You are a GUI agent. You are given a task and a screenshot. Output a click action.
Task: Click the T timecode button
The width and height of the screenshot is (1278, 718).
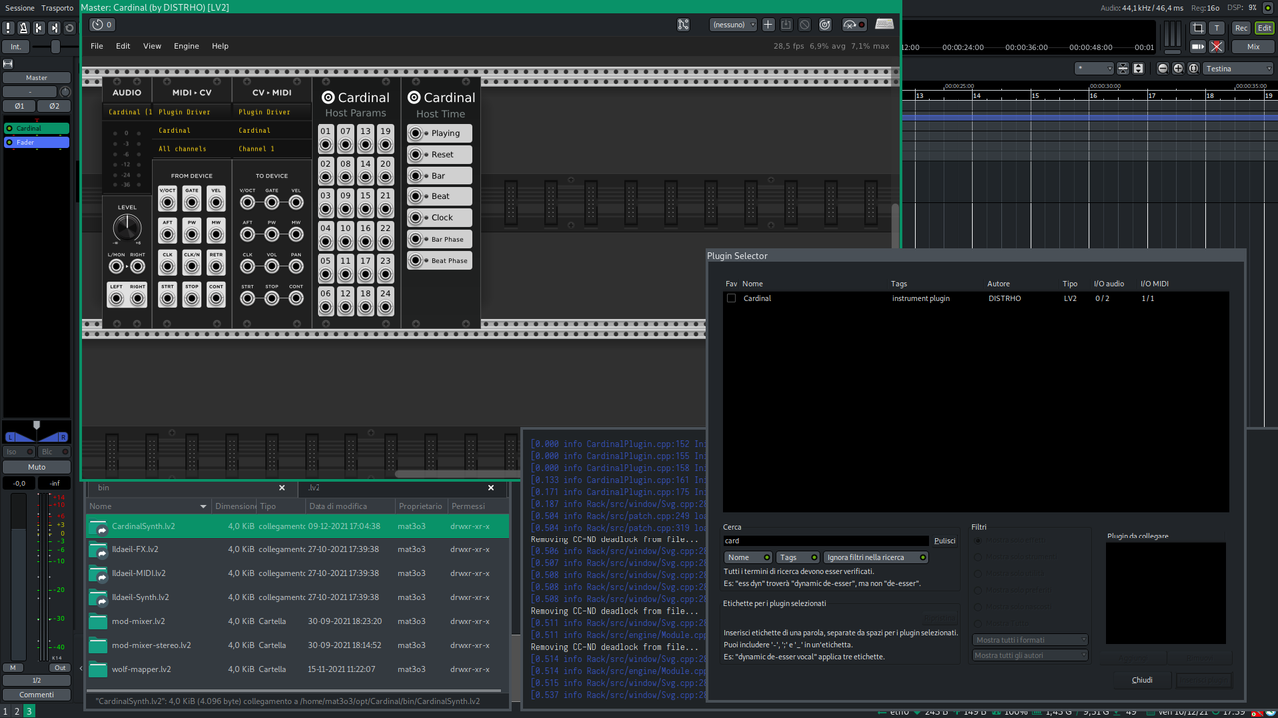pyautogui.click(x=1217, y=28)
